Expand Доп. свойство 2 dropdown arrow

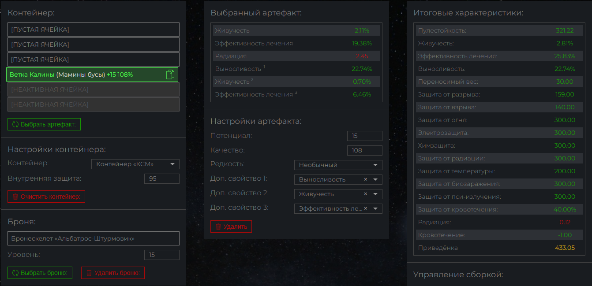[375, 194]
